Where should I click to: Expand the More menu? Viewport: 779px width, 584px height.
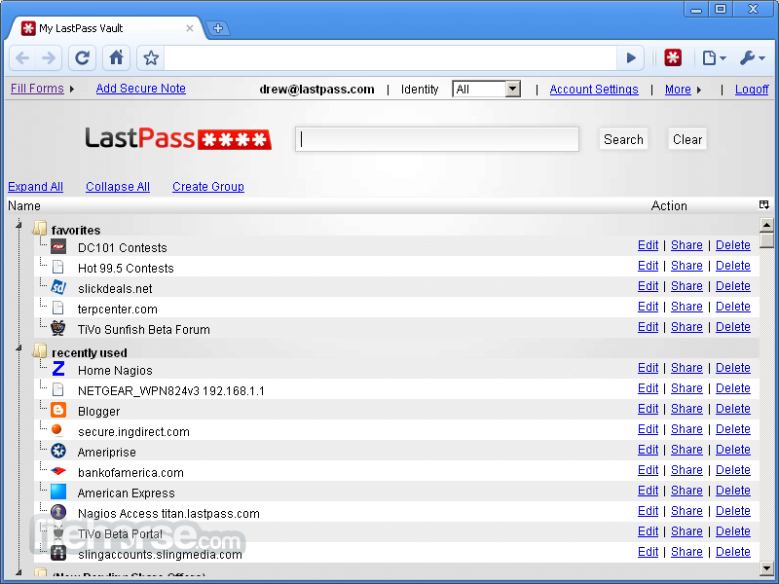pyautogui.click(x=699, y=90)
